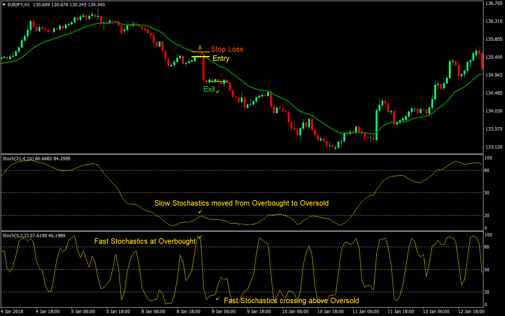Image resolution: width=505 pixels, height=316 pixels.
Task: Select the red Stop Loss level line
Action: pyautogui.click(x=198, y=52)
